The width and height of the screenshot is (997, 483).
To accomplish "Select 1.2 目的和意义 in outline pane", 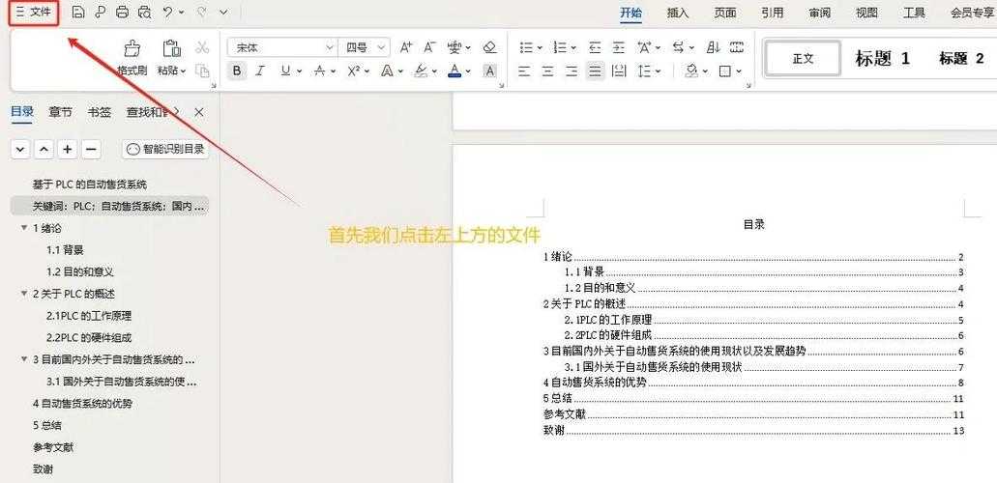I will point(80,271).
